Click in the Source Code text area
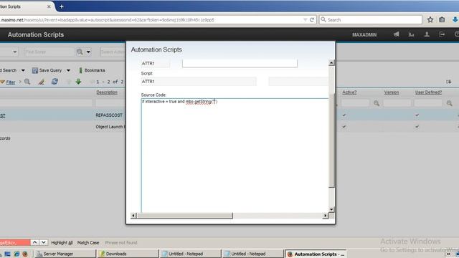The height and width of the screenshot is (258, 459). point(235,156)
